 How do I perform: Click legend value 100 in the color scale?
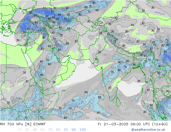pos(83,130)
